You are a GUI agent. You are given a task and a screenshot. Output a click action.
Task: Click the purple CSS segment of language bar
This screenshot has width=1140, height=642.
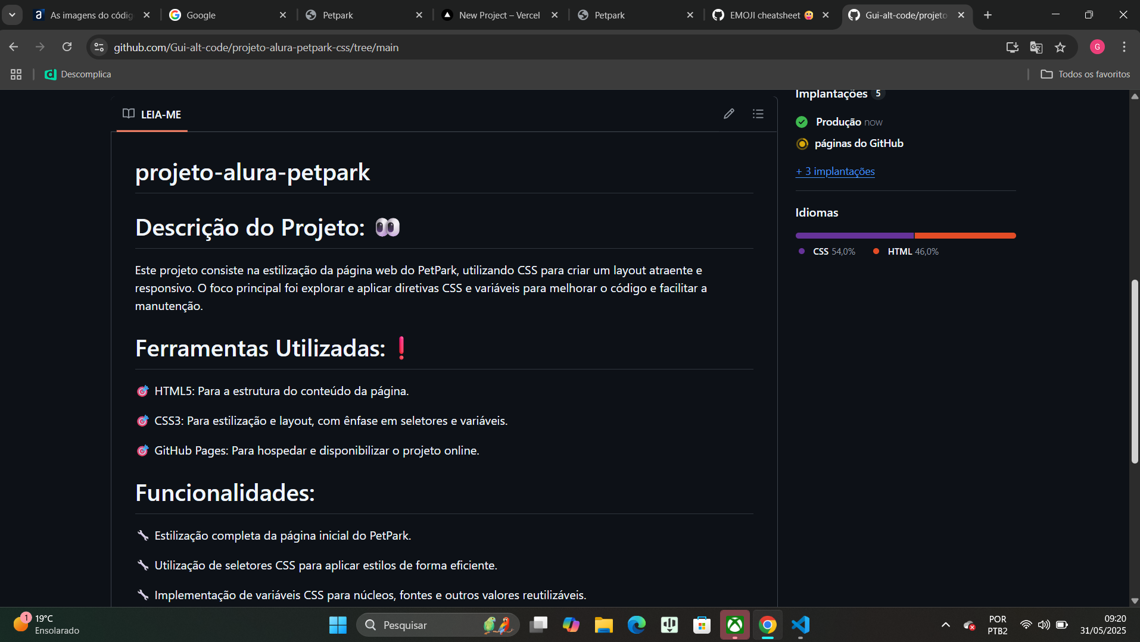(x=855, y=236)
